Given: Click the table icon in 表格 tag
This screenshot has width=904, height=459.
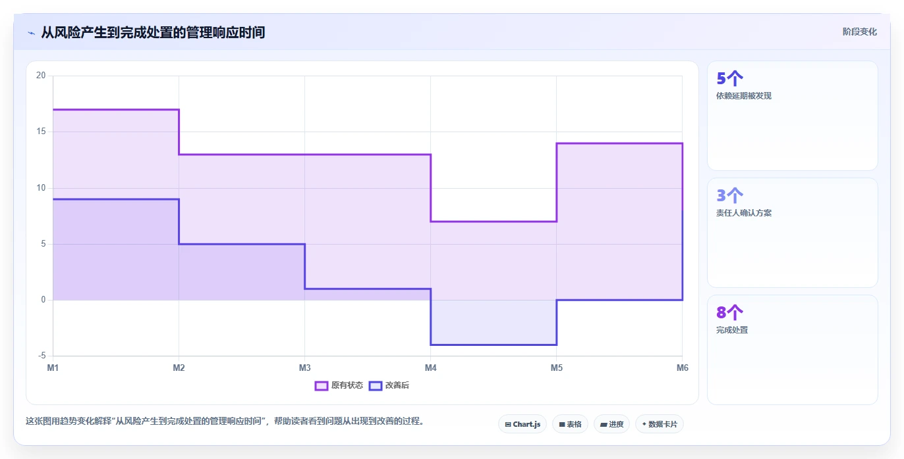Looking at the screenshot, I should point(562,425).
